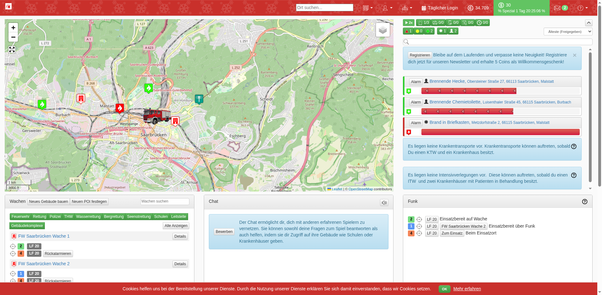Click Alarm for Brennende Hecke mission
The height and width of the screenshot is (295, 602).
pos(416,82)
